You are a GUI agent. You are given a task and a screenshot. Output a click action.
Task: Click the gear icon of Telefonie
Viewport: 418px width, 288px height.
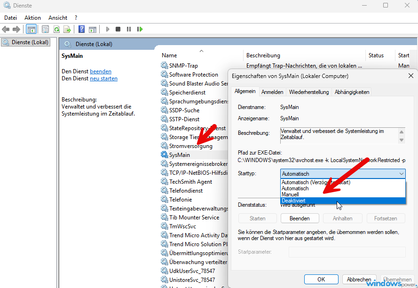point(164,200)
